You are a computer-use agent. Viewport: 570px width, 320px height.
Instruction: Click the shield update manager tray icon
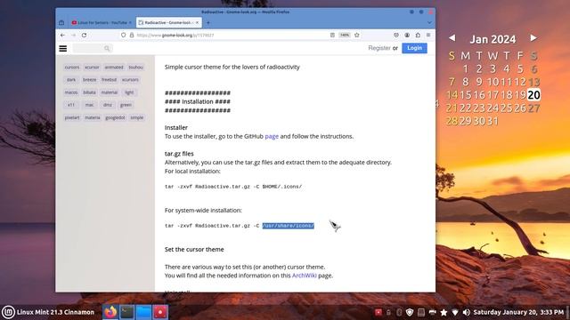point(410,312)
